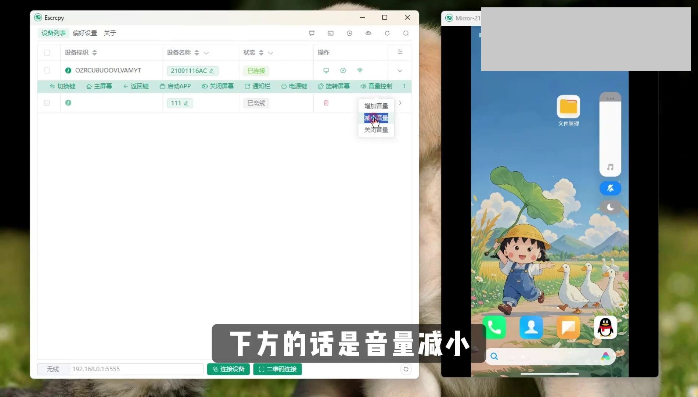Screen dimensions: 698x397
Task: Sort by 状态 column arrows
Action: [261, 53]
